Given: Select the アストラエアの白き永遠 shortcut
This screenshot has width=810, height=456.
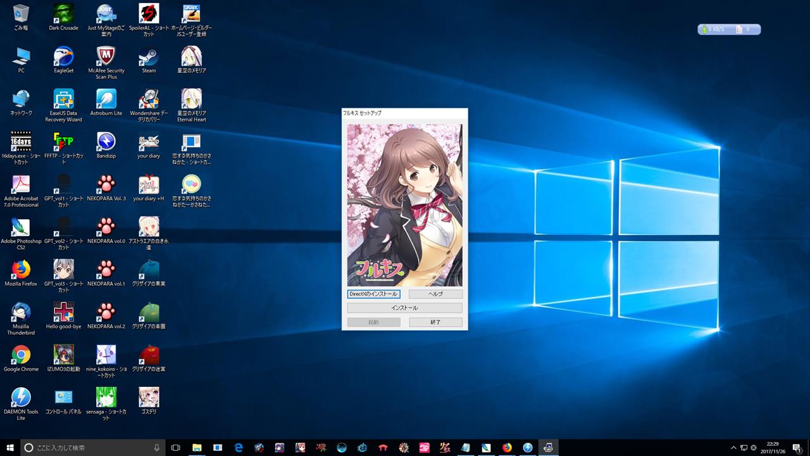Looking at the screenshot, I should [149, 234].
